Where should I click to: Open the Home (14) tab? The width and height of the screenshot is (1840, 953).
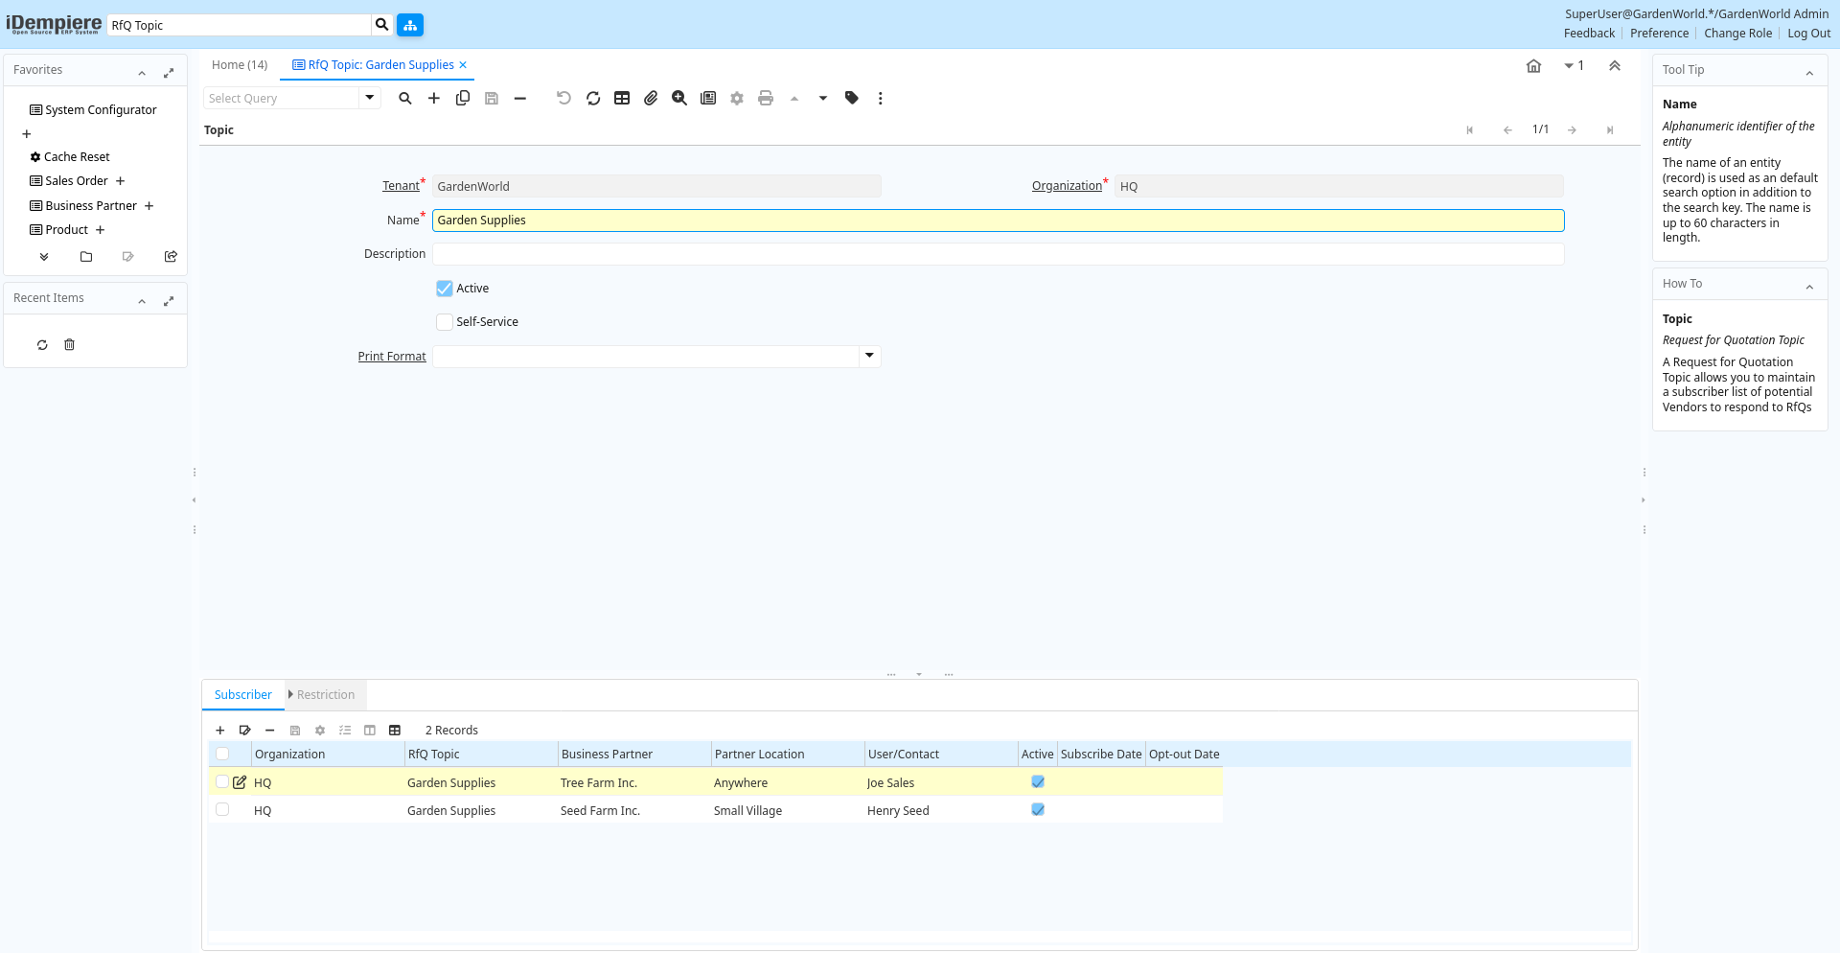click(x=240, y=65)
